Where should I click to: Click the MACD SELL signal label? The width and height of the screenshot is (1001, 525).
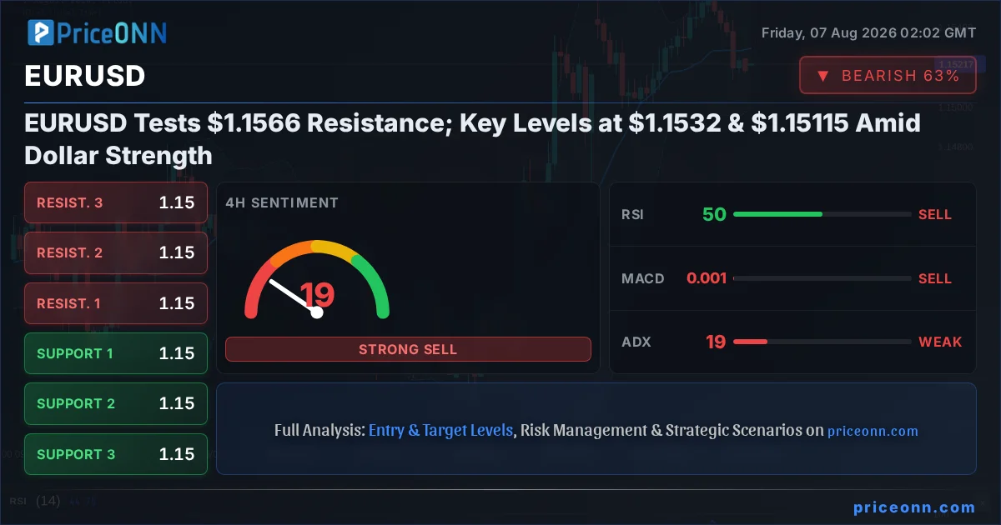(935, 278)
